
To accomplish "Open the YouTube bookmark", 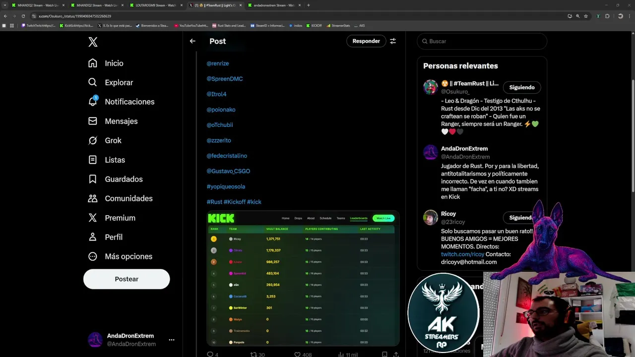I will pyautogui.click(x=191, y=25).
